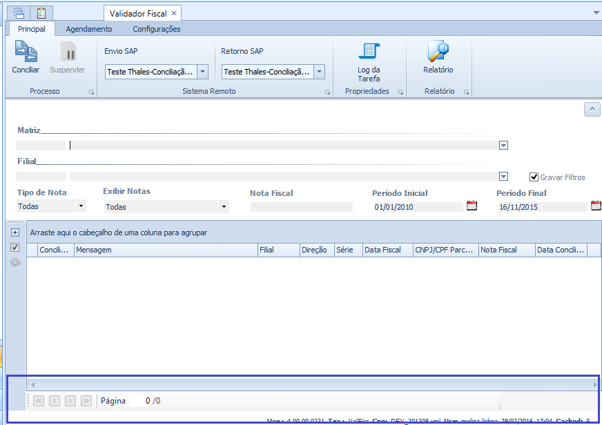Switch to the Agendamento tab
The height and width of the screenshot is (425, 602).
coord(88,29)
